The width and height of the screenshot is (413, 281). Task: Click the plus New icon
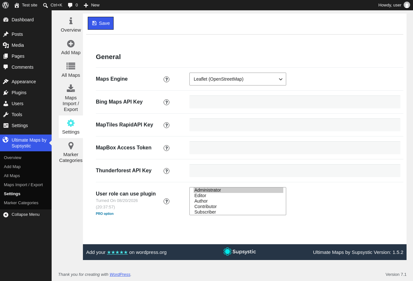click(x=86, y=5)
